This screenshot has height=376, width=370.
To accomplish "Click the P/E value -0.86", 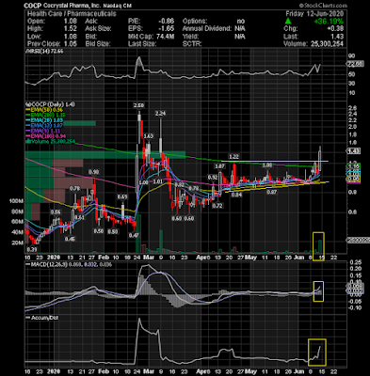I will coord(167,22).
